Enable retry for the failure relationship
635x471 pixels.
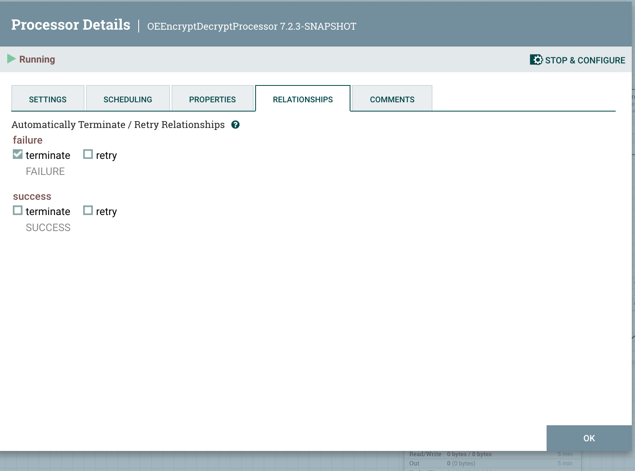tap(88, 154)
